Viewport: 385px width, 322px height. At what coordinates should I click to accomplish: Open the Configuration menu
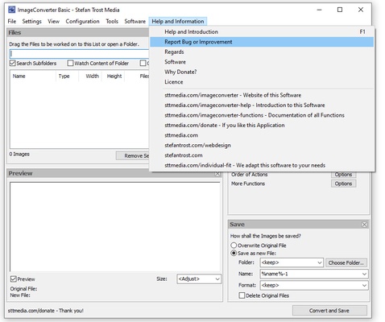pyautogui.click(x=82, y=21)
